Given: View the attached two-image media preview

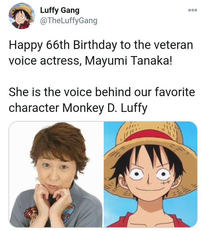Looking at the screenshot, I should 103,176.
